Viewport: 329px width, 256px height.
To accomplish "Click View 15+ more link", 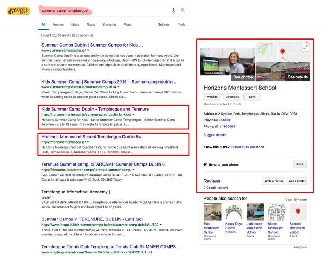I will coord(296,200).
